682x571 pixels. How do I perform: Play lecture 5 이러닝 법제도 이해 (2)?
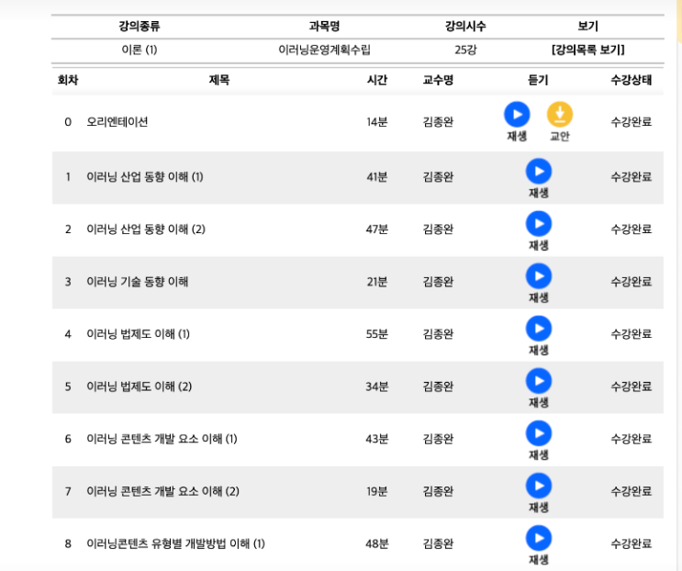click(538, 381)
